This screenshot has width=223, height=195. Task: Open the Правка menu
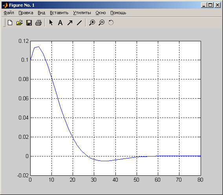click(x=26, y=13)
